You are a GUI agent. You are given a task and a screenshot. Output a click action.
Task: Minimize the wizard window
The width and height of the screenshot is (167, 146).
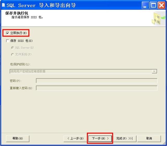click(145, 5)
